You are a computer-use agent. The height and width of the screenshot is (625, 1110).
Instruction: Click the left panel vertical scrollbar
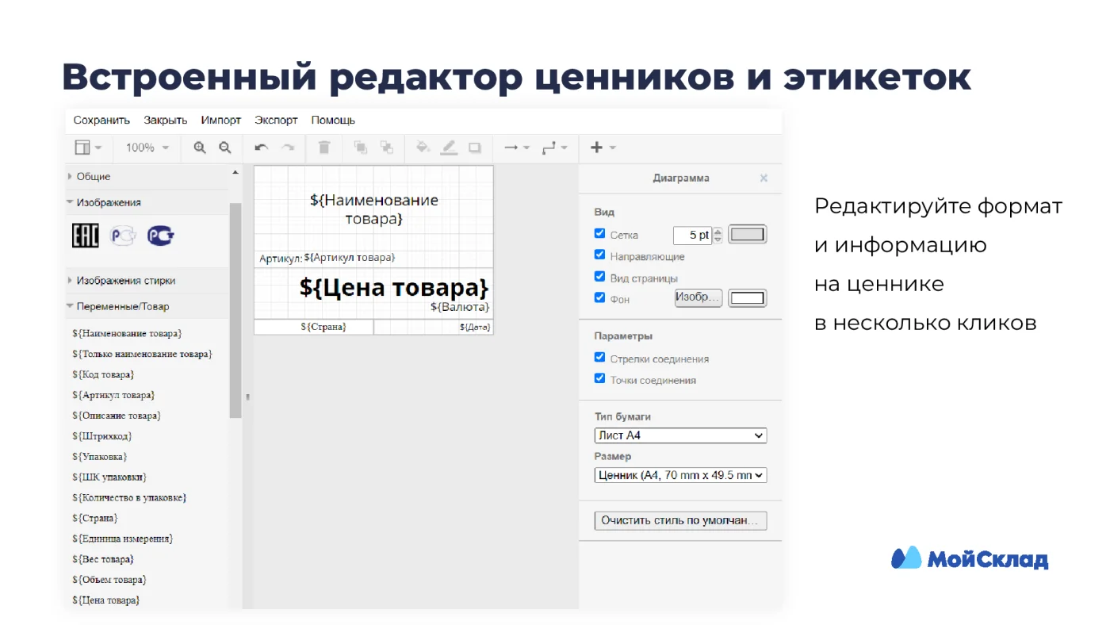coord(235,309)
